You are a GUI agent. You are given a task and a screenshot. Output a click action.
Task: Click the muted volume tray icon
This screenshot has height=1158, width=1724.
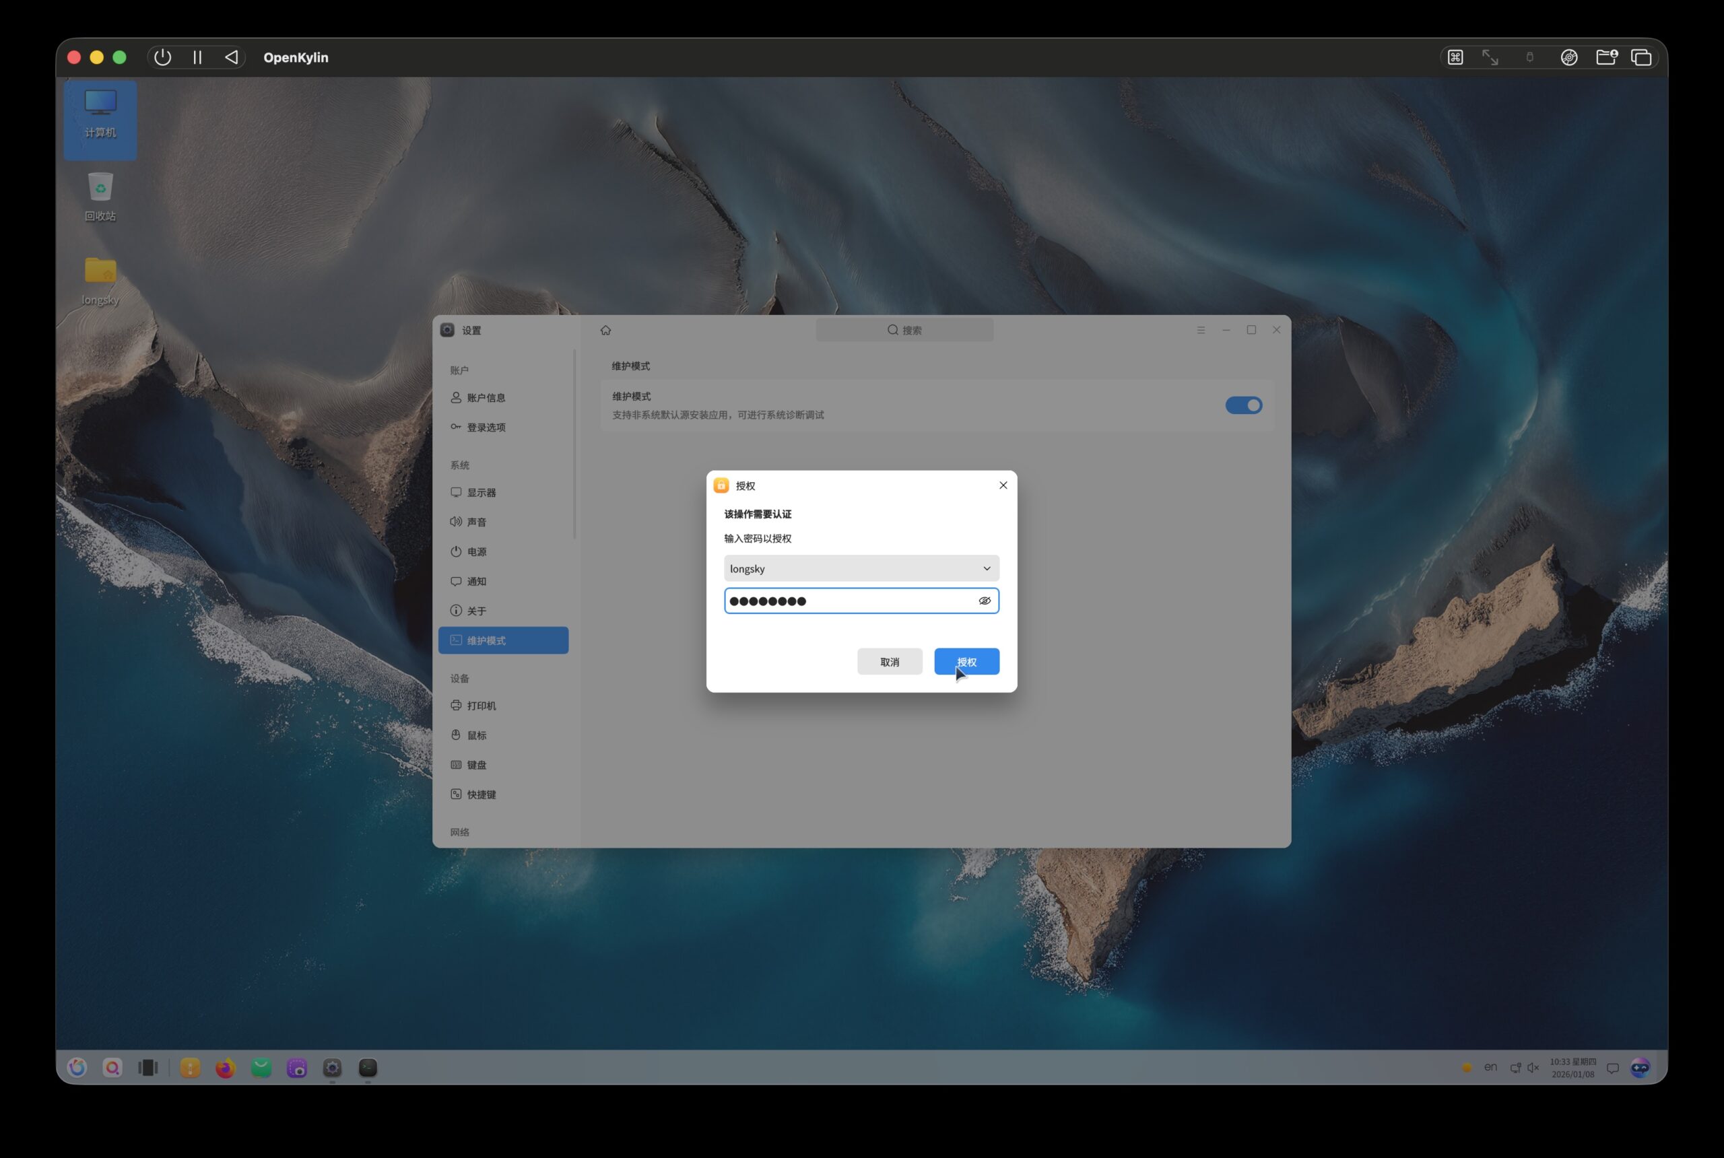coord(1533,1067)
